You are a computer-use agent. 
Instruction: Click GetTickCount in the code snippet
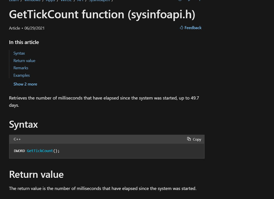40,151
